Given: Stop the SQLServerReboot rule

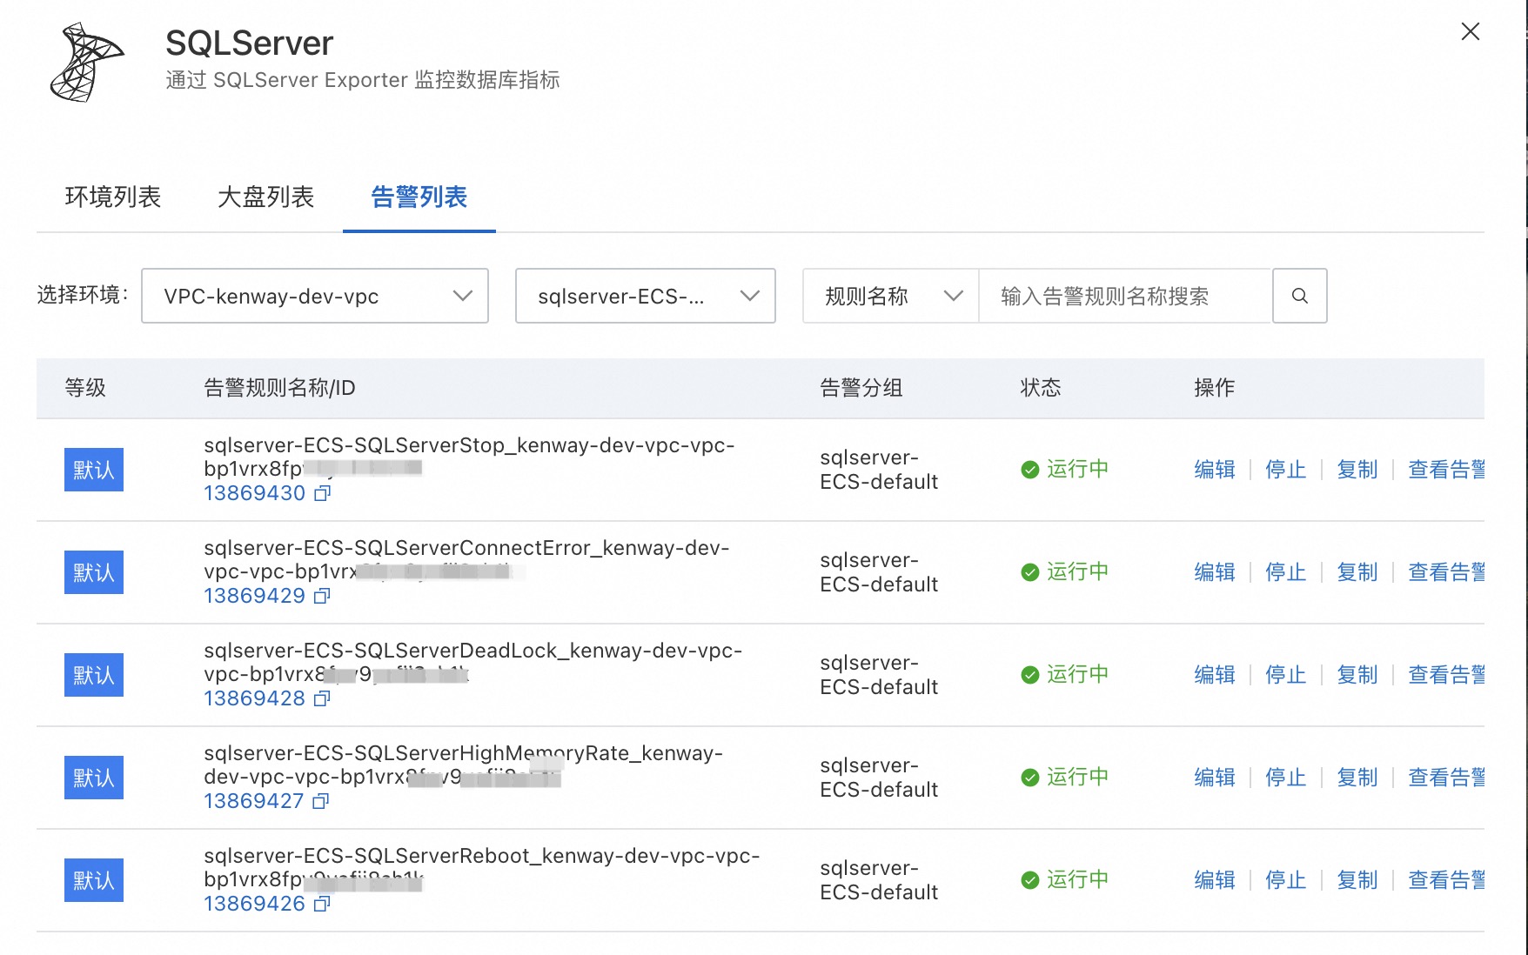Looking at the screenshot, I should (1286, 880).
